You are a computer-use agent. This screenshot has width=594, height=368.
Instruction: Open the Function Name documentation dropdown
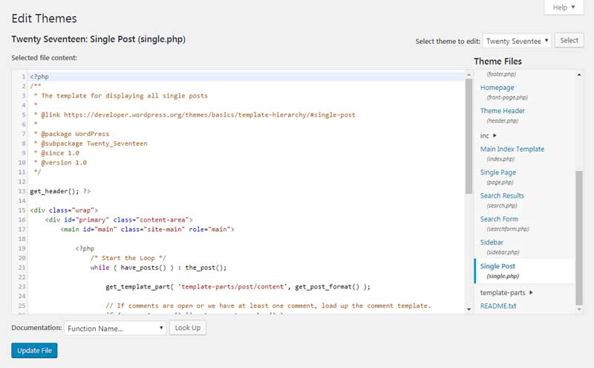[114, 328]
